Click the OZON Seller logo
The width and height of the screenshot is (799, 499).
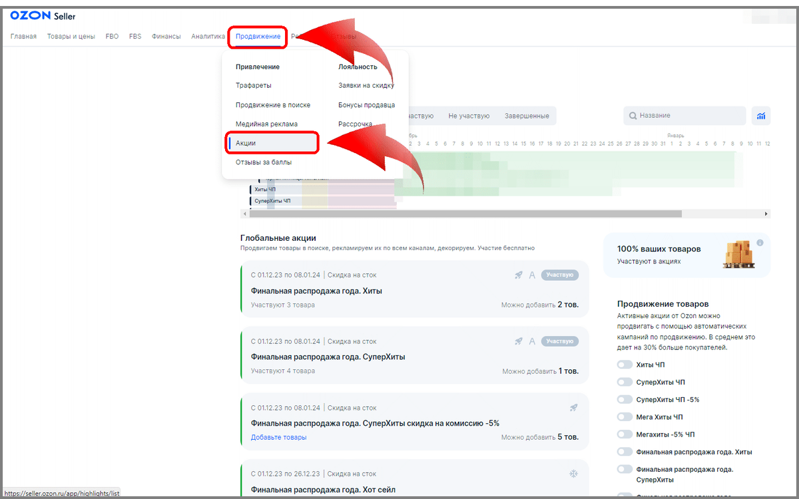[x=43, y=16]
